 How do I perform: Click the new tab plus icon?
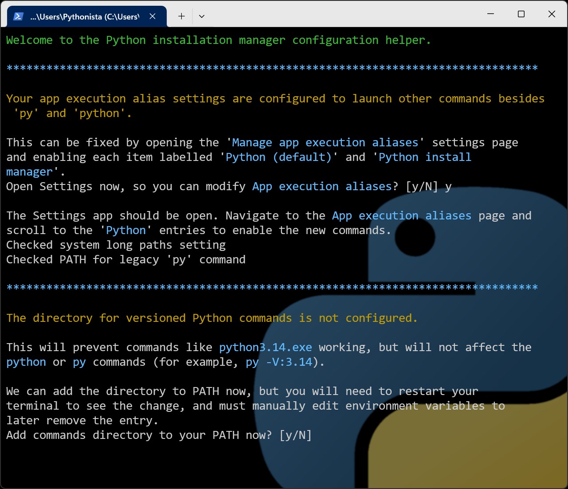coord(181,16)
